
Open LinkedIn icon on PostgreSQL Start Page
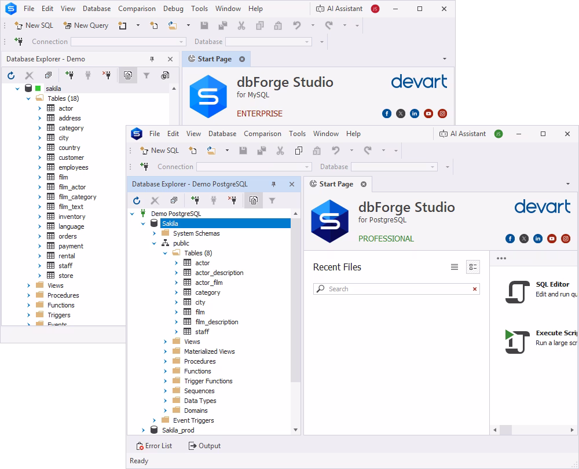(538, 239)
